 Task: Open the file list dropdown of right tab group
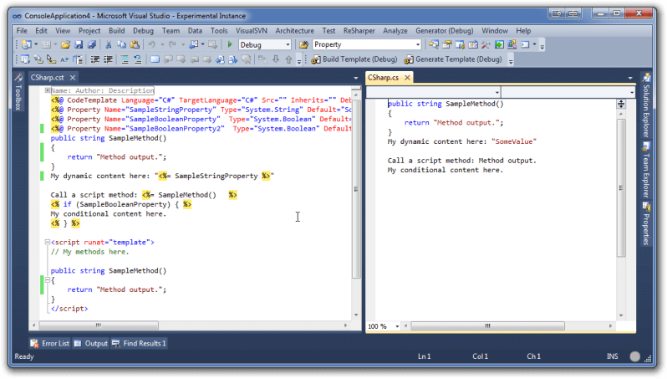coord(630,78)
